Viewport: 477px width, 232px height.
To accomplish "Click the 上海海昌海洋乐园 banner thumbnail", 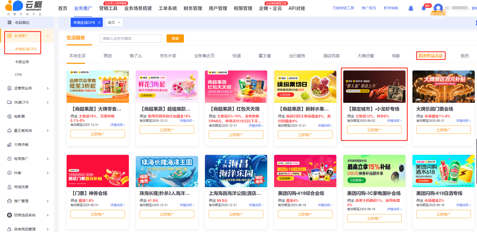I will [x=236, y=171].
